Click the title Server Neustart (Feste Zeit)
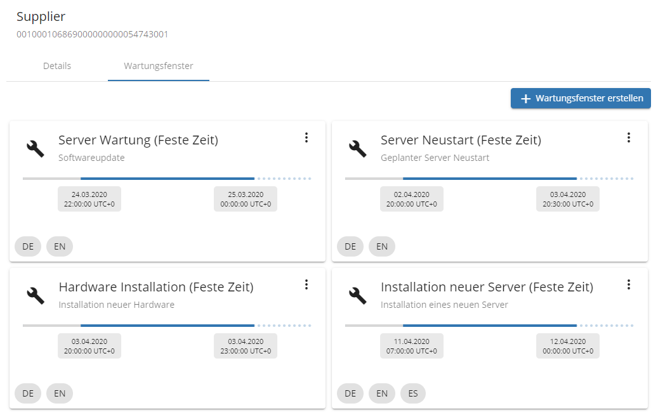The image size is (658, 420). 461,140
